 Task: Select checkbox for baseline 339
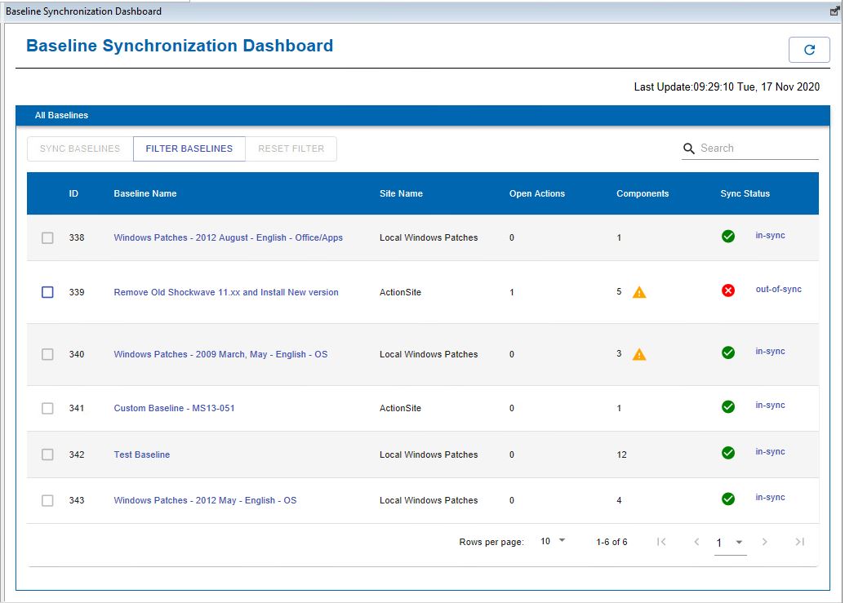click(x=47, y=292)
